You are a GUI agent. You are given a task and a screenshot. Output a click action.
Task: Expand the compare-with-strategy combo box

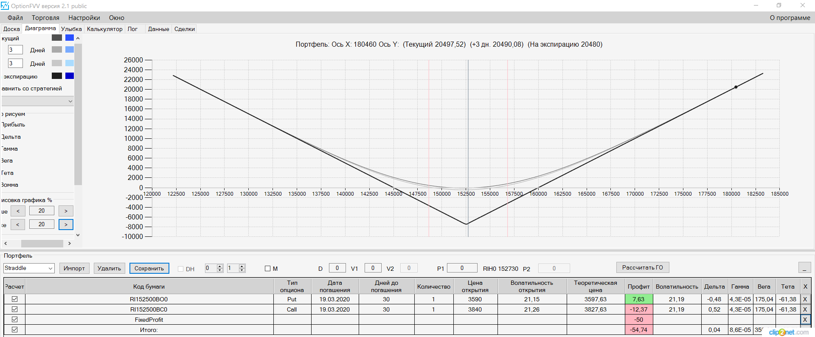point(70,101)
